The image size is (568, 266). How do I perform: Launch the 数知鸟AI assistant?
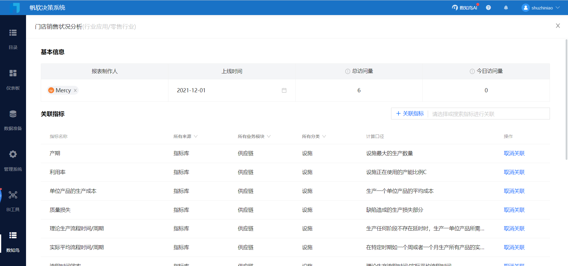tap(465, 8)
